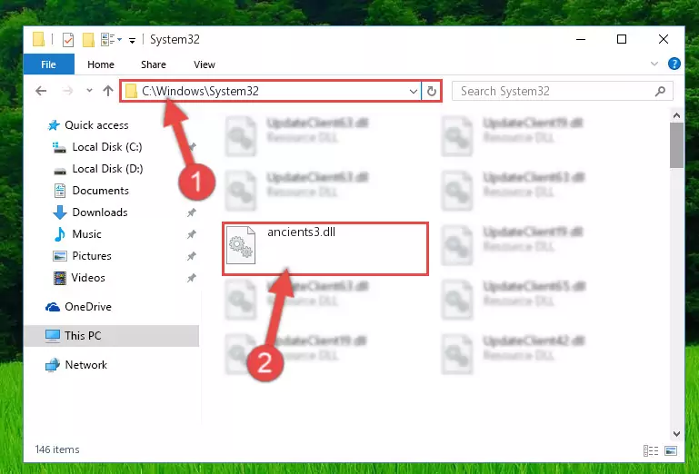
Task: Click the vertical scrollbar thumb
Action: (676, 145)
